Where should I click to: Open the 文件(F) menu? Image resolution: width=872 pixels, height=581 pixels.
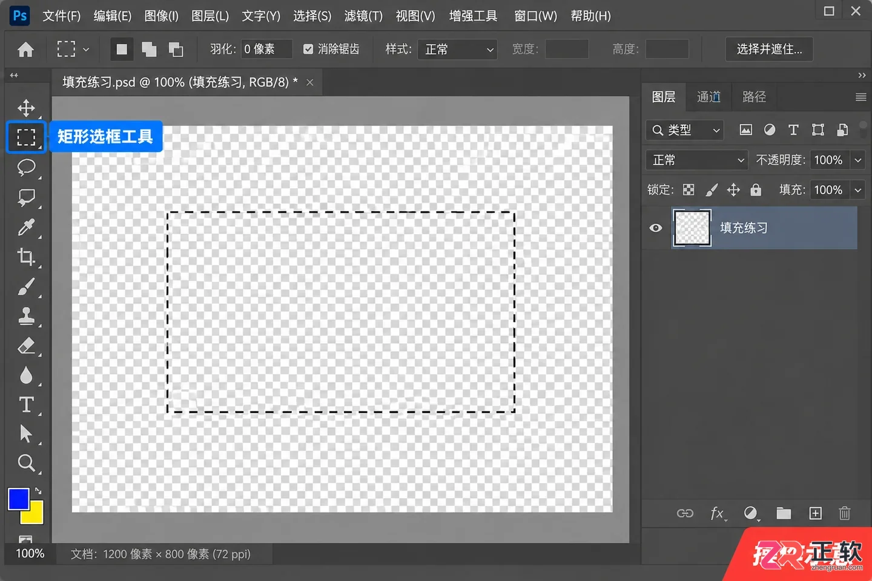pos(61,16)
